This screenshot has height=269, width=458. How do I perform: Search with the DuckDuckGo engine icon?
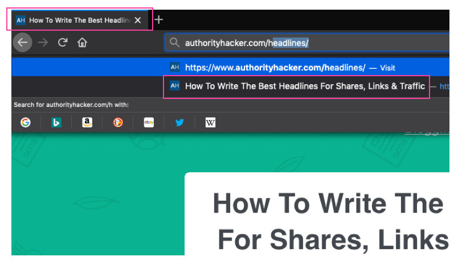click(118, 122)
